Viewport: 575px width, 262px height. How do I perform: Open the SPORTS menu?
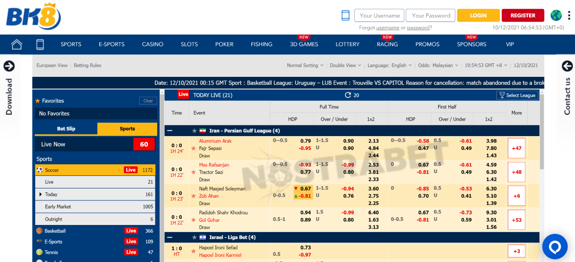pyautogui.click(x=71, y=44)
